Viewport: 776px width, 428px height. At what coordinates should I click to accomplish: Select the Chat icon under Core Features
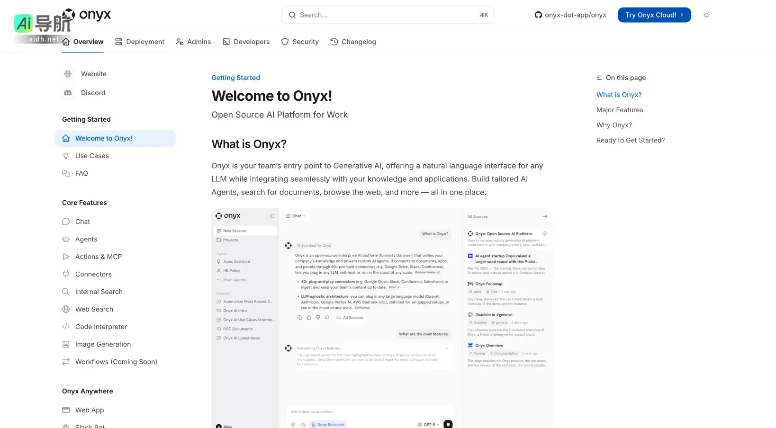[65, 222]
